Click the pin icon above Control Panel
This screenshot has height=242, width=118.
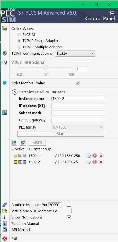pyautogui.click(x=112, y=12)
